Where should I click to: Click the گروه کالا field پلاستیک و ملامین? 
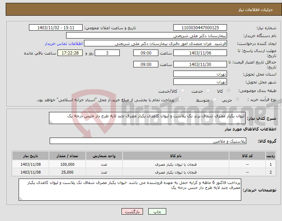point(148,141)
